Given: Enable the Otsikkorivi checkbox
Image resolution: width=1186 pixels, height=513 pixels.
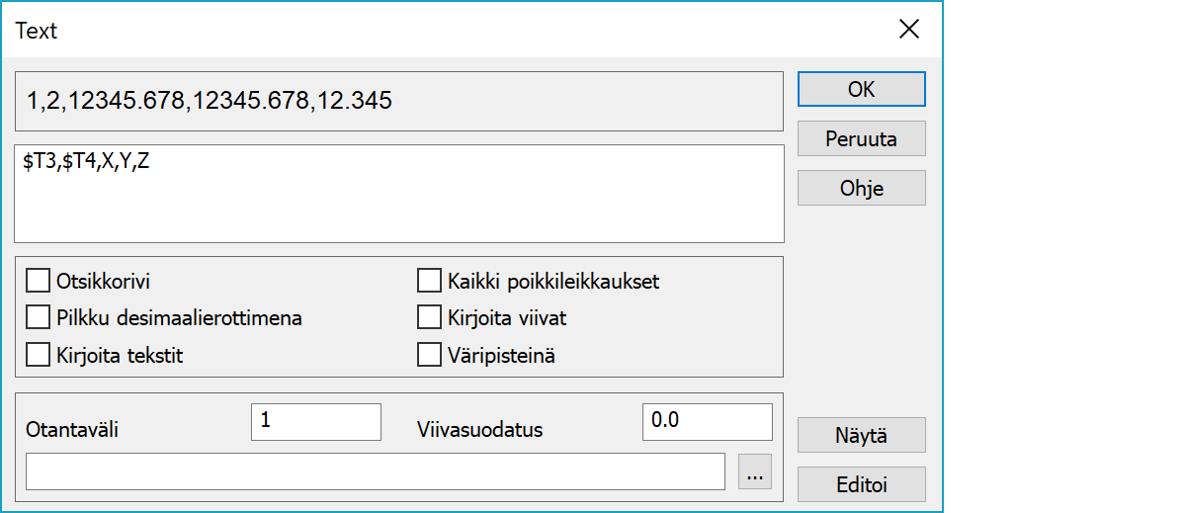Looking at the screenshot, I should pos(39,282).
